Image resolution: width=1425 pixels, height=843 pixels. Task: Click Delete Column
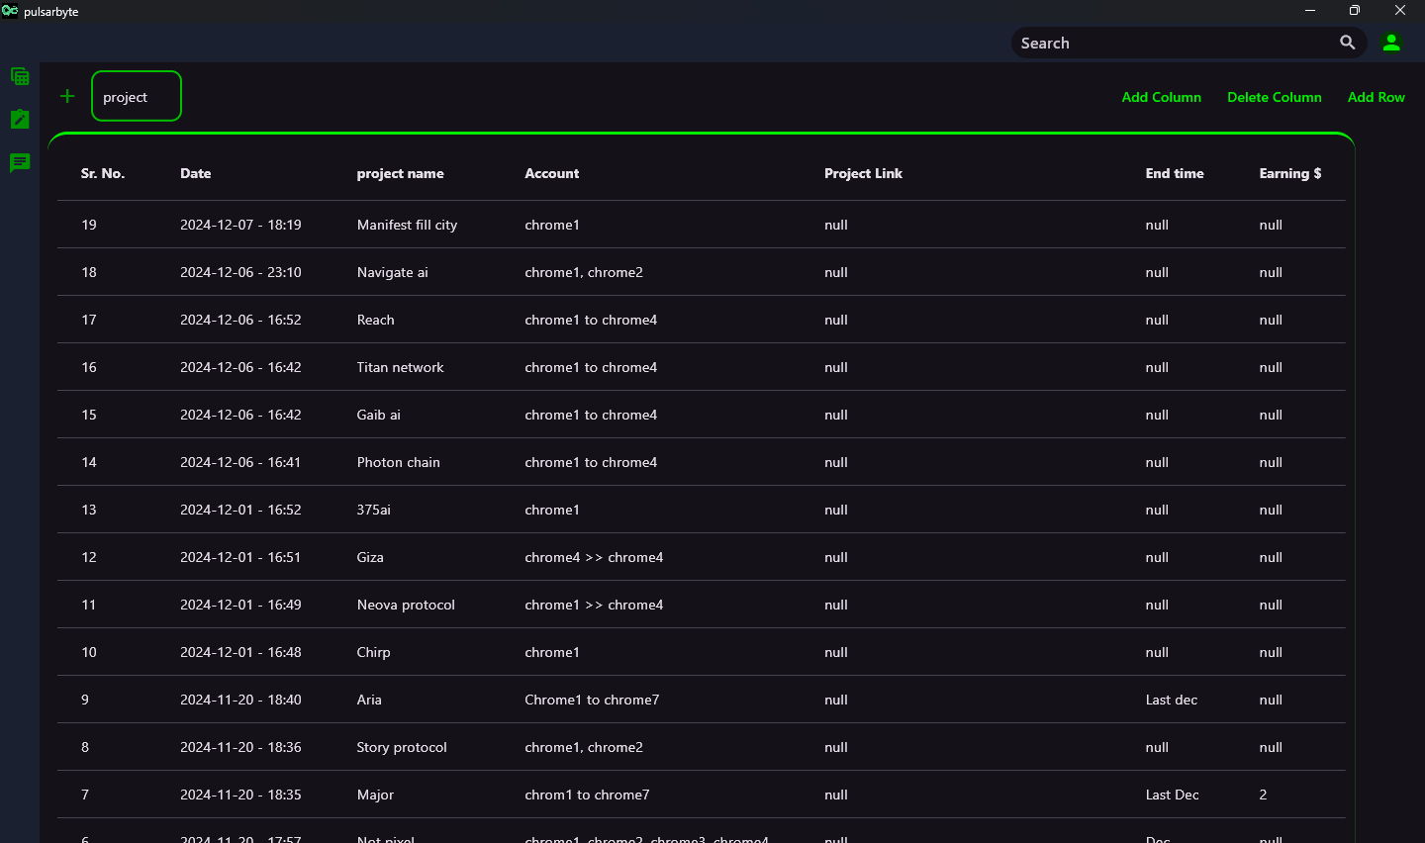(1275, 97)
